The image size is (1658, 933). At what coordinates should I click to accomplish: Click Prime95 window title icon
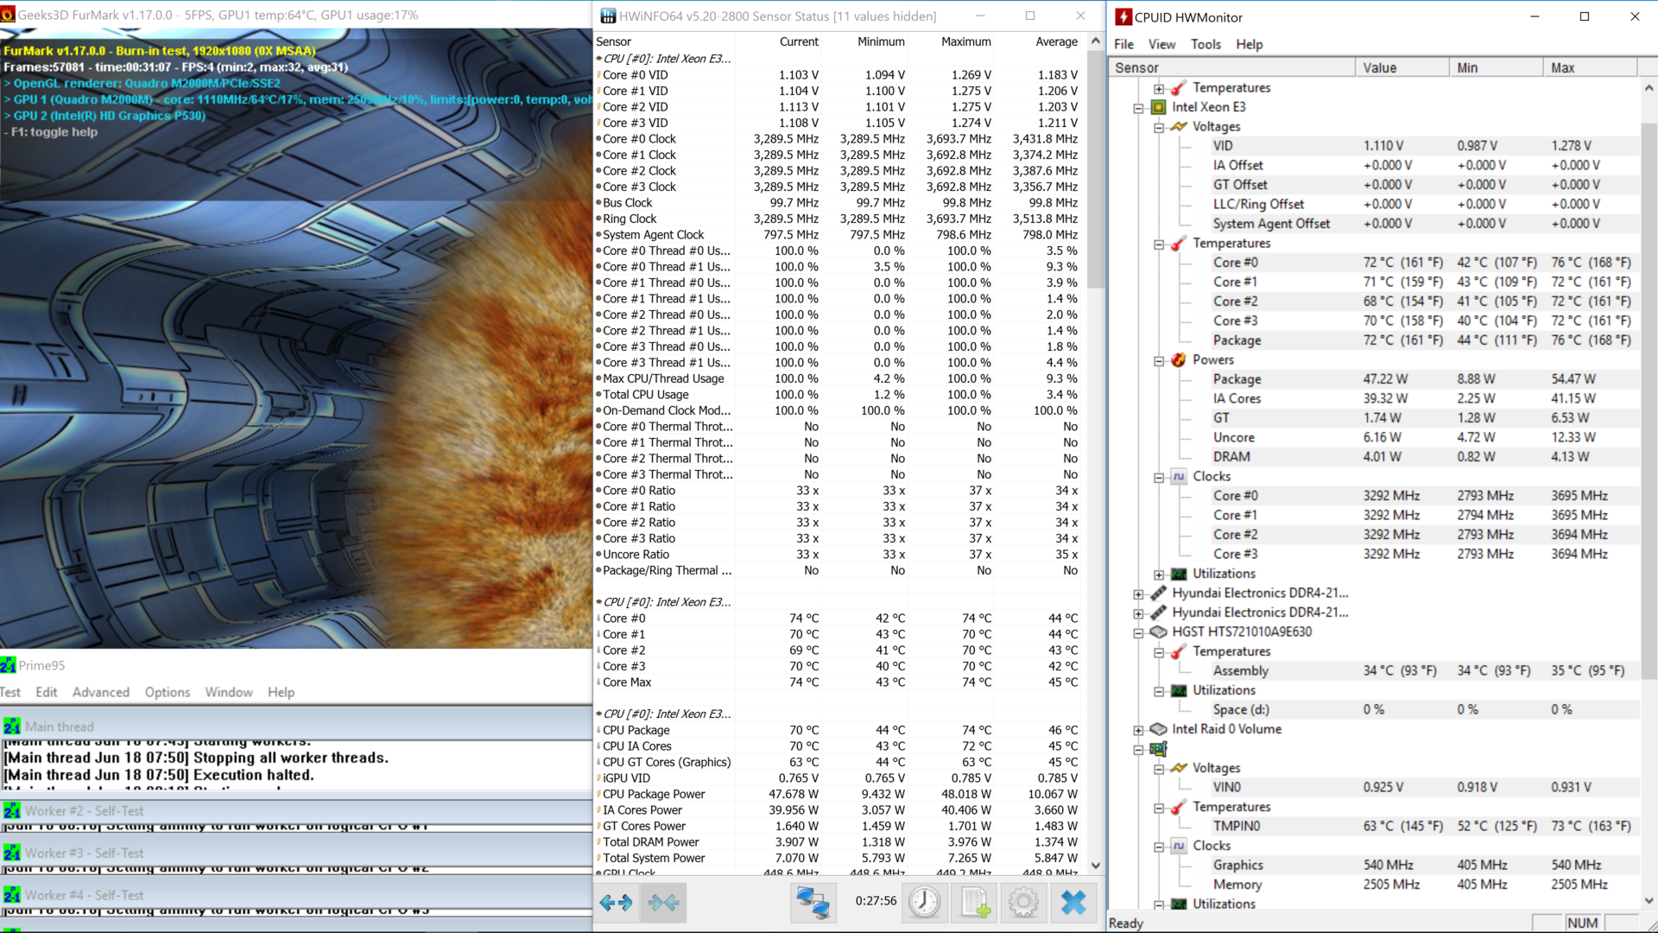tap(9, 665)
